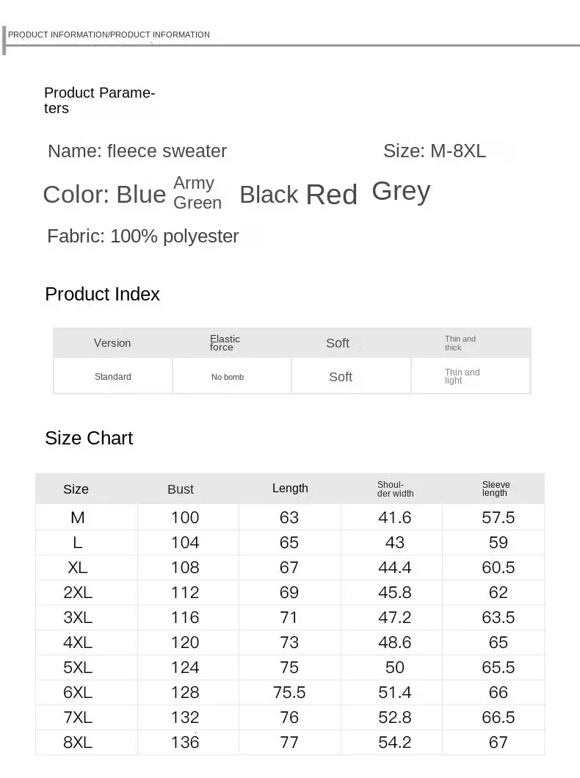Click the 8XL bust value 136
The height and width of the screenshot is (778, 580).
tap(185, 742)
